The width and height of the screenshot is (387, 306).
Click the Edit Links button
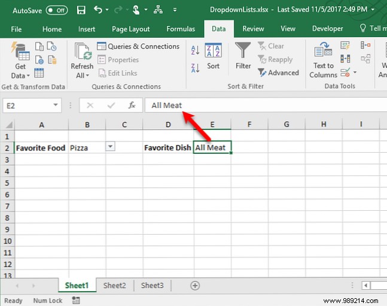tap(118, 73)
